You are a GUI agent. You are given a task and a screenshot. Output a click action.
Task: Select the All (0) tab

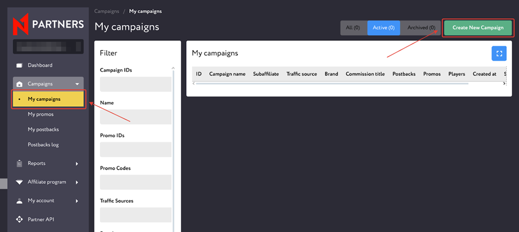(353, 28)
